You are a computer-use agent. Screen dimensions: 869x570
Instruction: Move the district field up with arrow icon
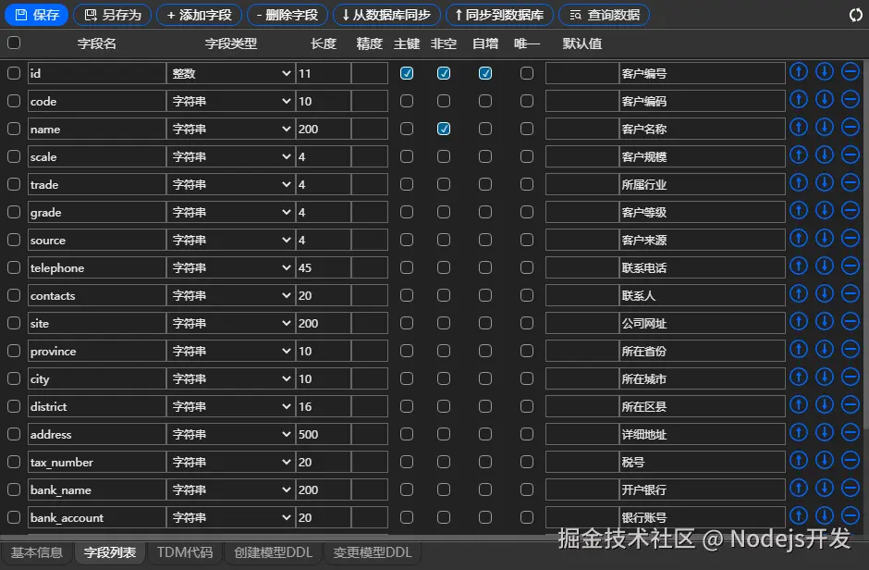pyautogui.click(x=798, y=404)
